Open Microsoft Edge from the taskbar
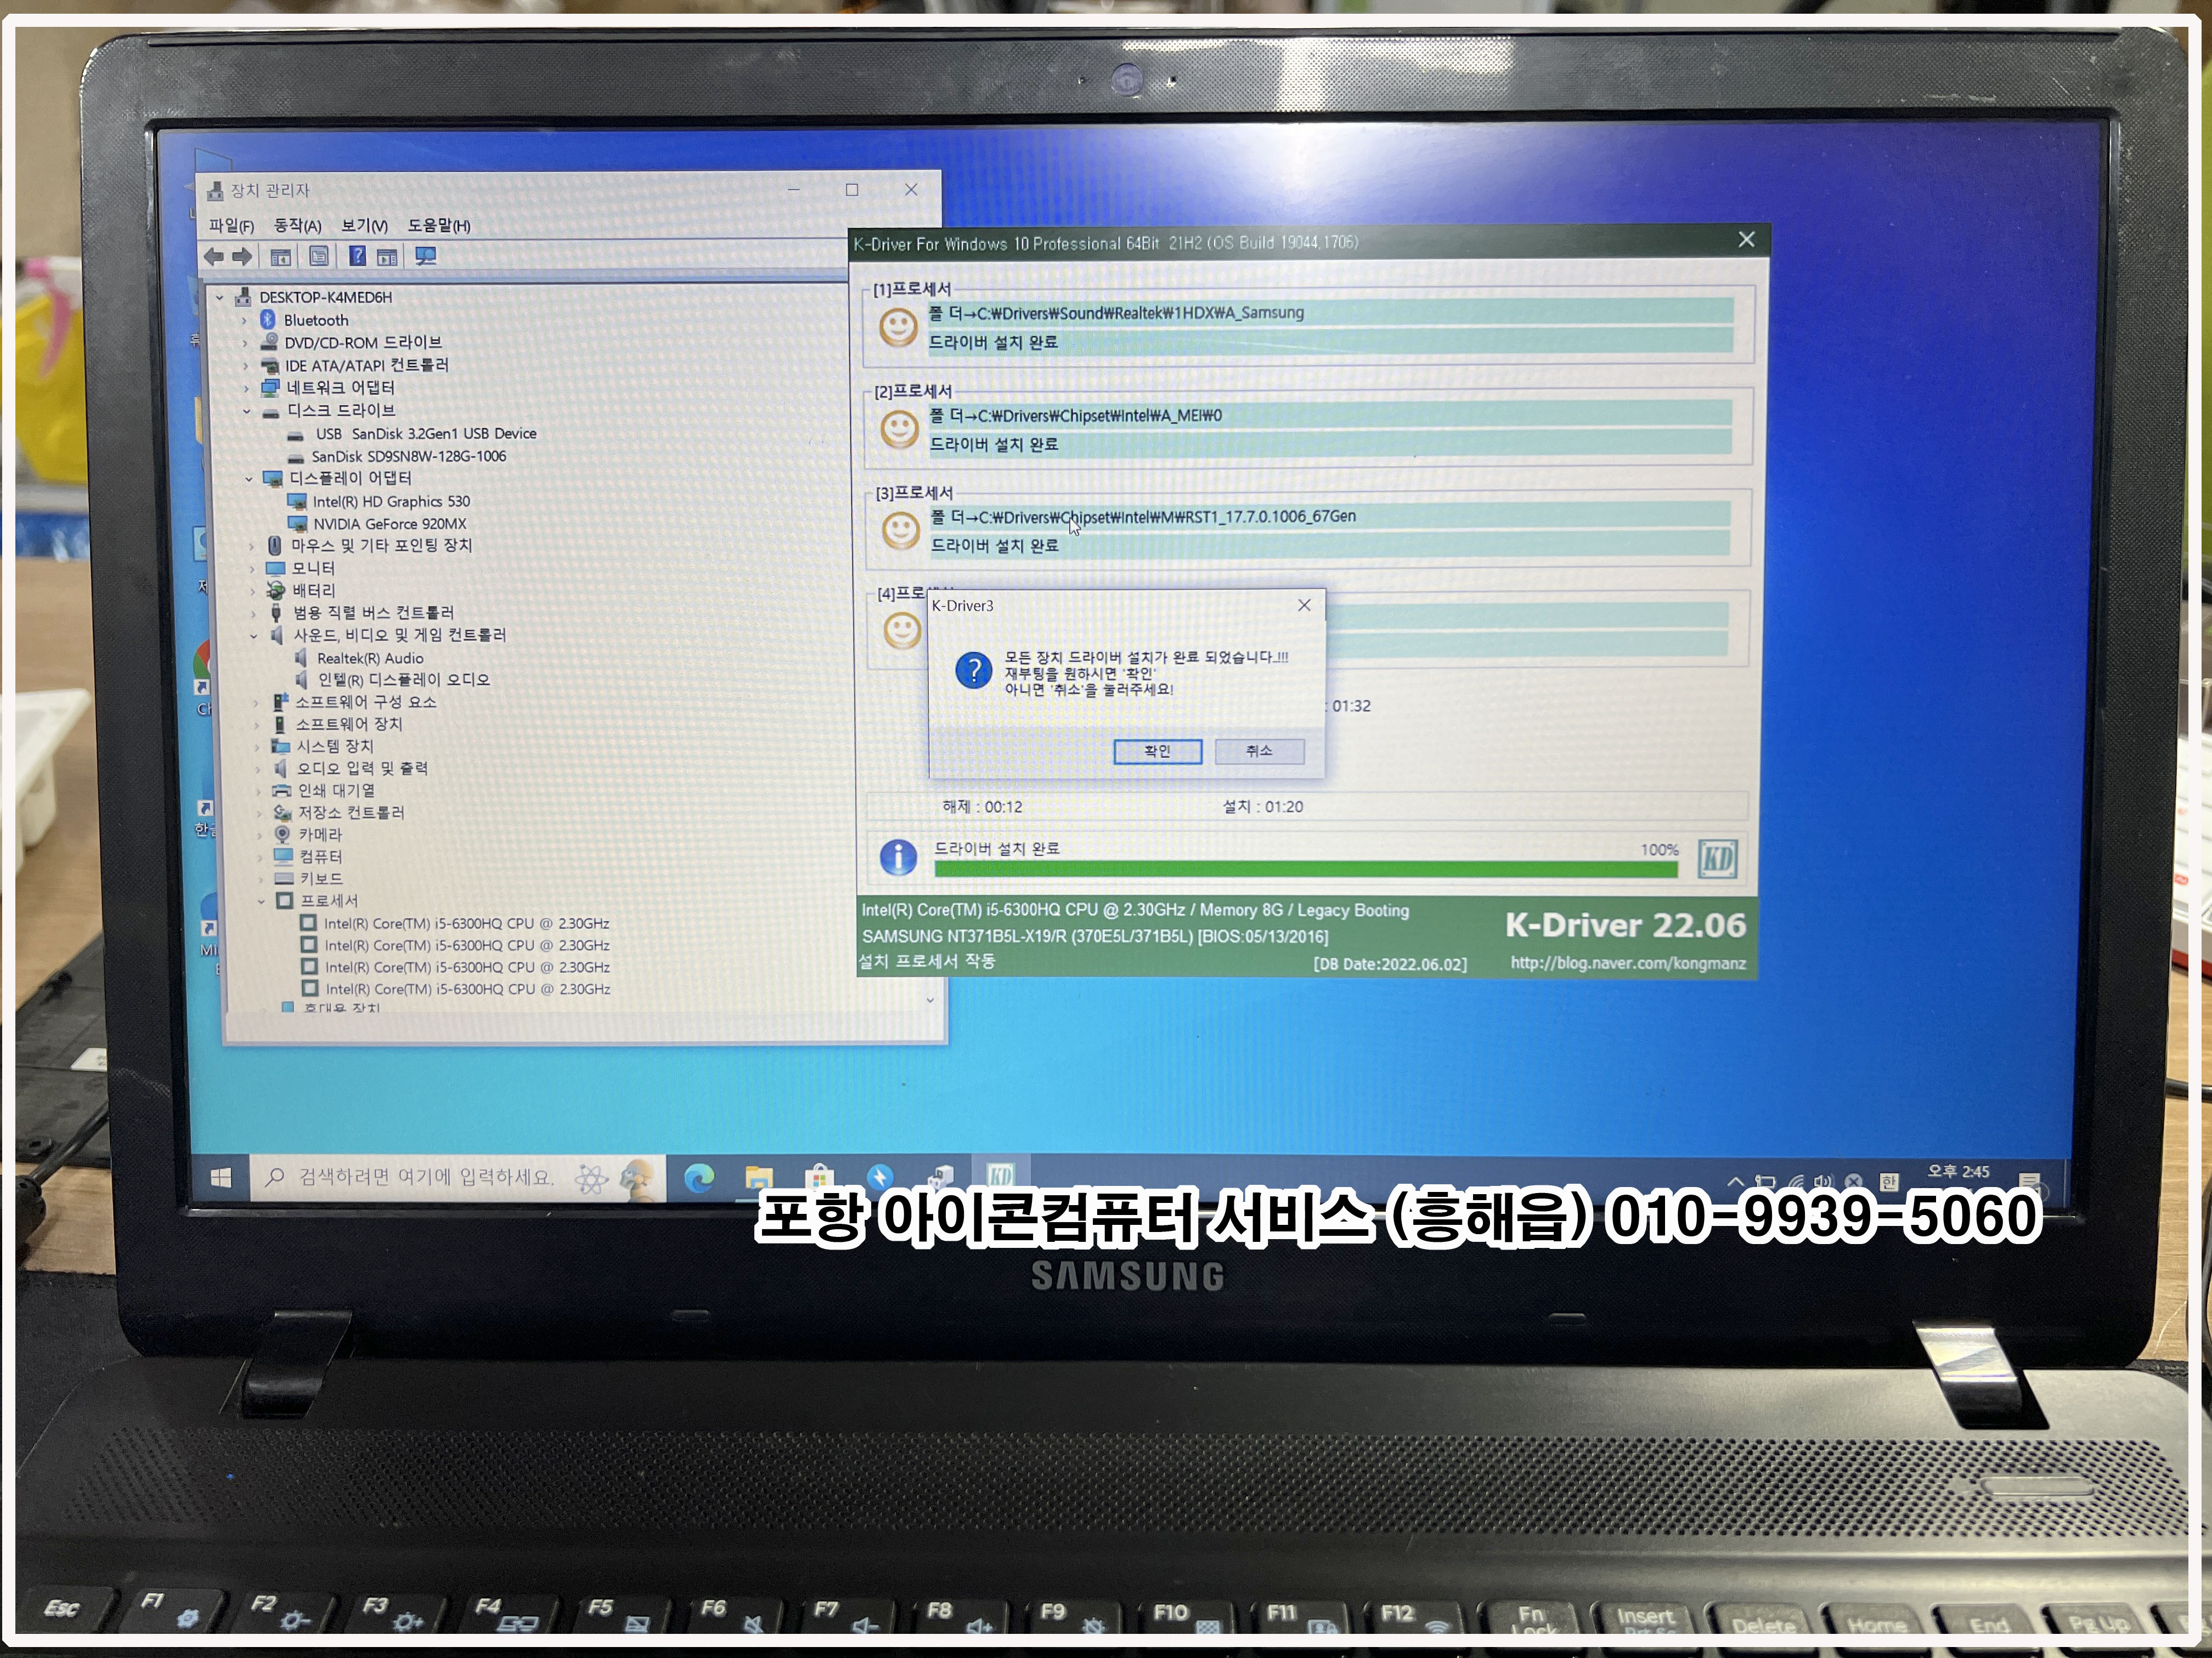This screenshot has width=2212, height=1658. (699, 1178)
